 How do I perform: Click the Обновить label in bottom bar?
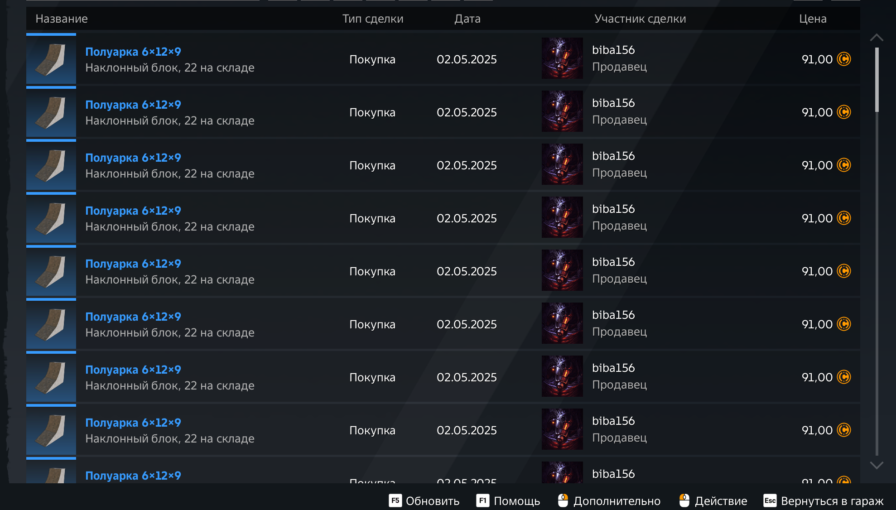tap(433, 501)
